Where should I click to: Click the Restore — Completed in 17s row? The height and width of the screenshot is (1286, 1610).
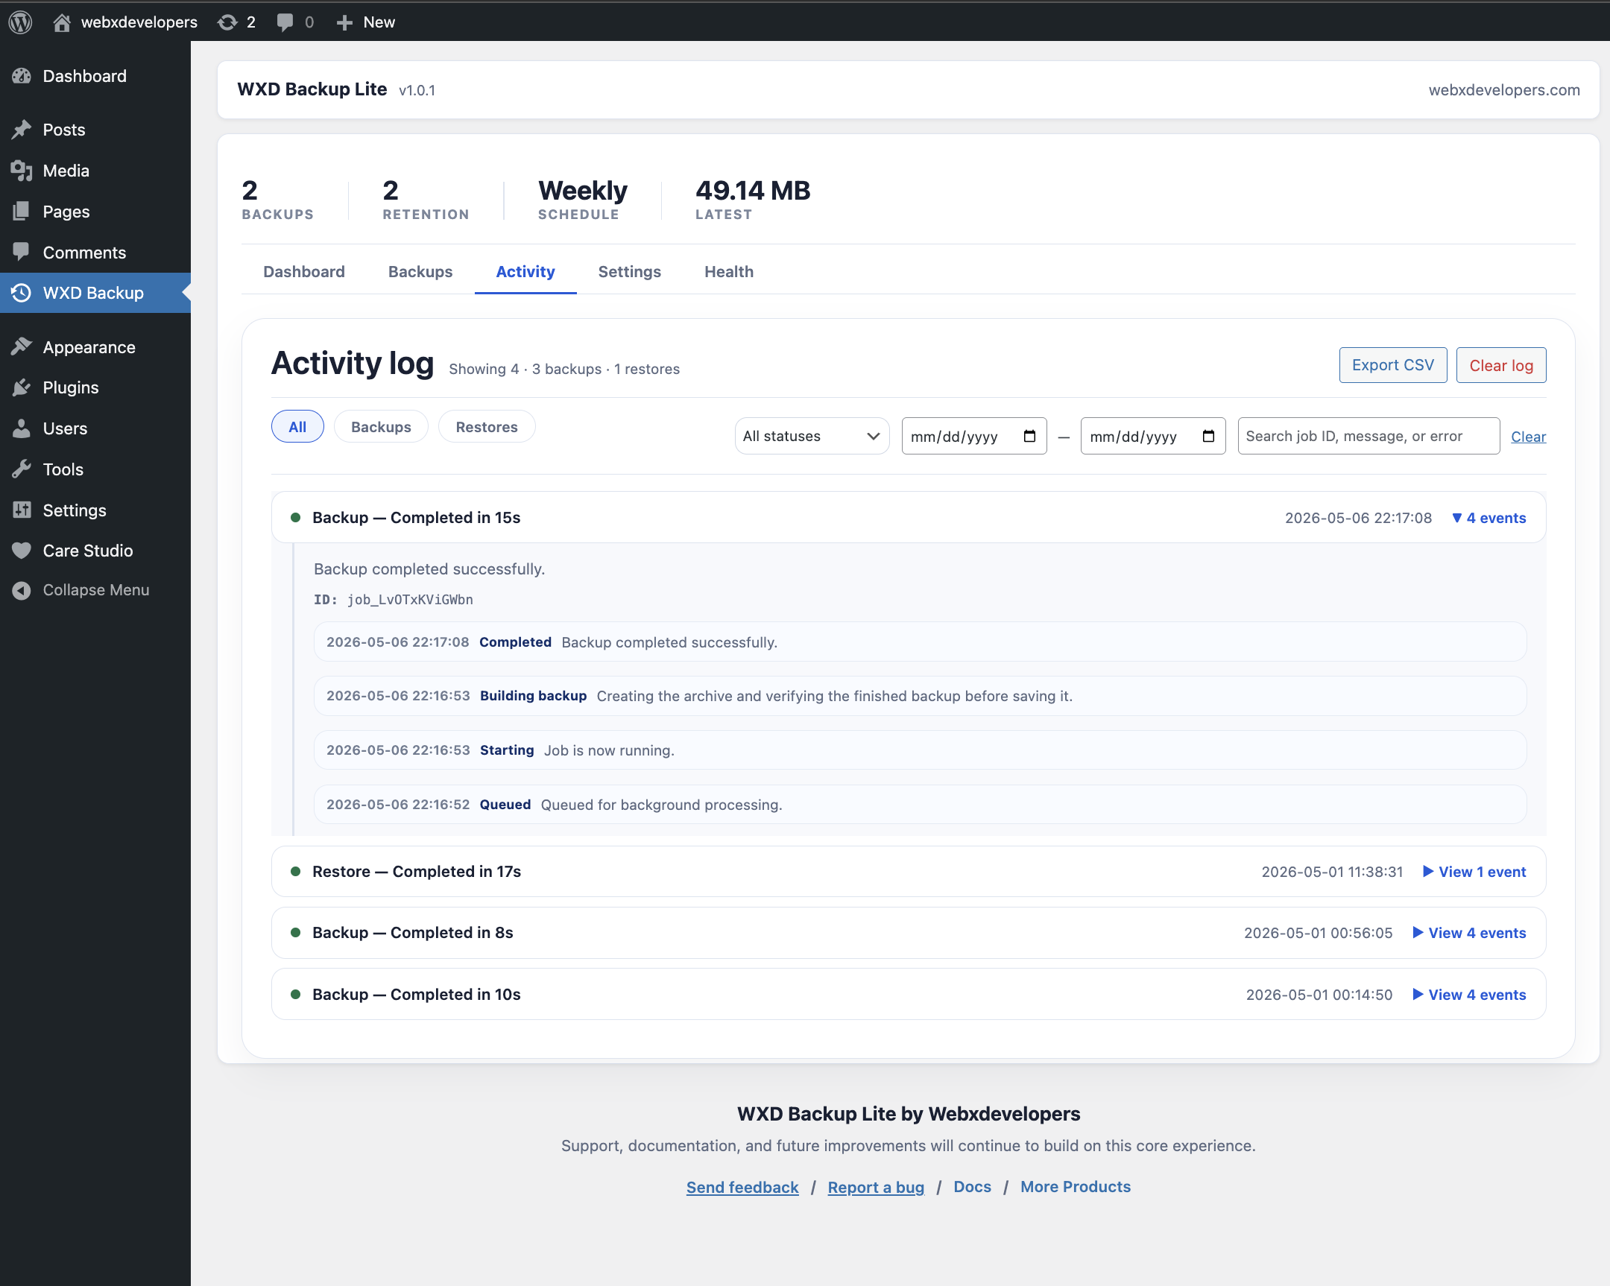[908, 872]
